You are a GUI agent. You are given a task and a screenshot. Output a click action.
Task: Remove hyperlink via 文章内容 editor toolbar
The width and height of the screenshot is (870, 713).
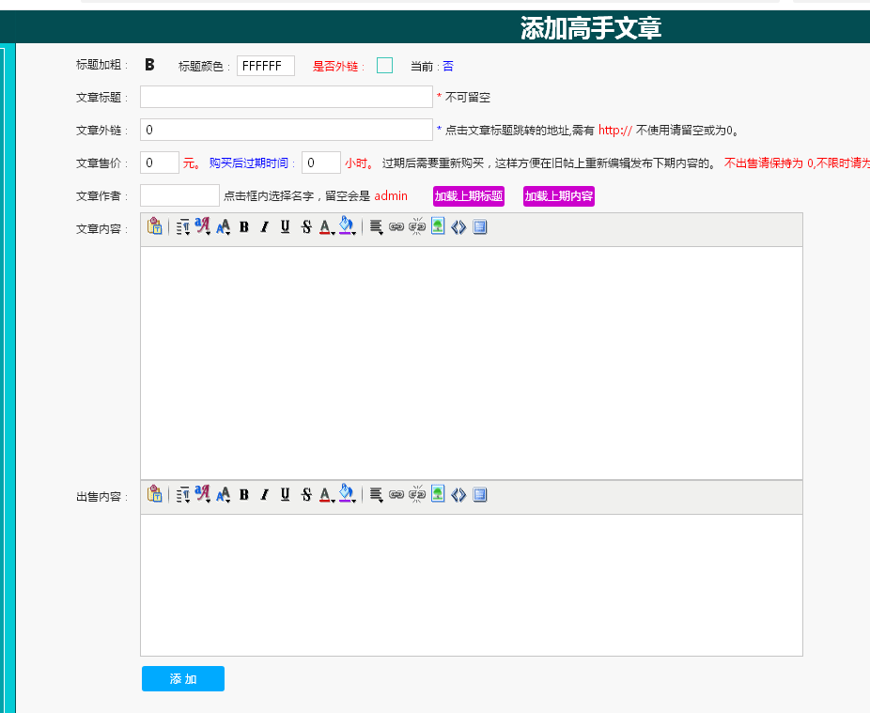tap(417, 227)
